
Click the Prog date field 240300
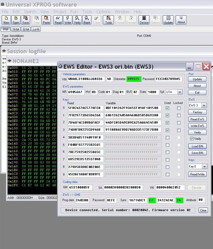(x=82, y=200)
